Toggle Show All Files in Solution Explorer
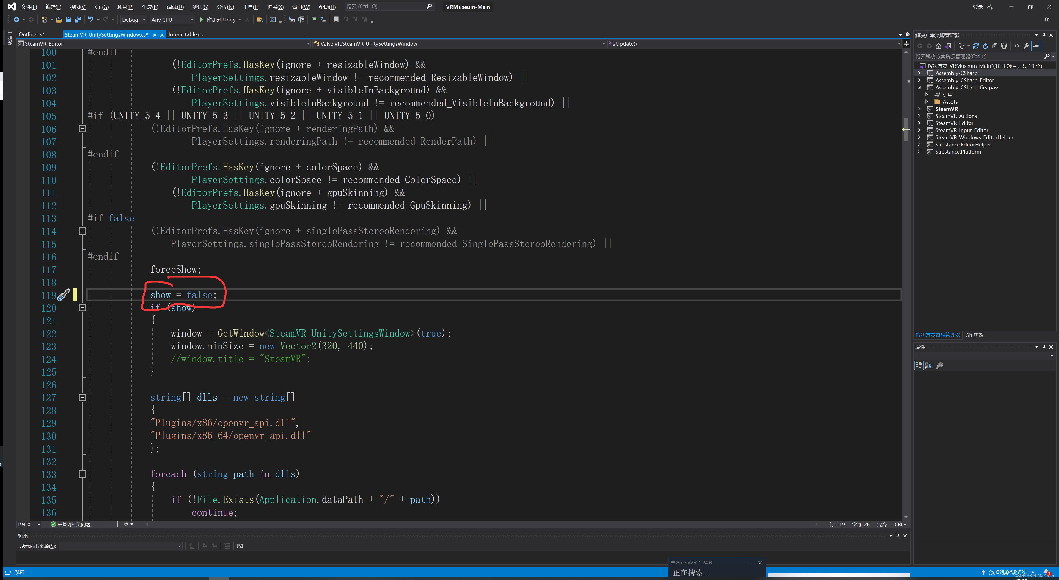This screenshot has height=580, width=1059. pos(1004,46)
